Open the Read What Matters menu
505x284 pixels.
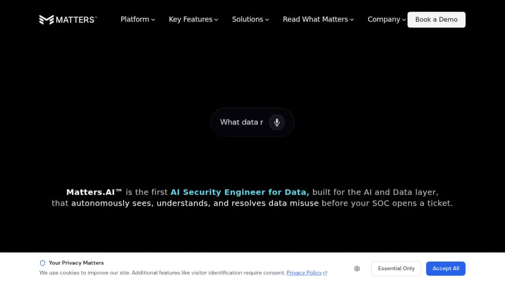(x=318, y=19)
